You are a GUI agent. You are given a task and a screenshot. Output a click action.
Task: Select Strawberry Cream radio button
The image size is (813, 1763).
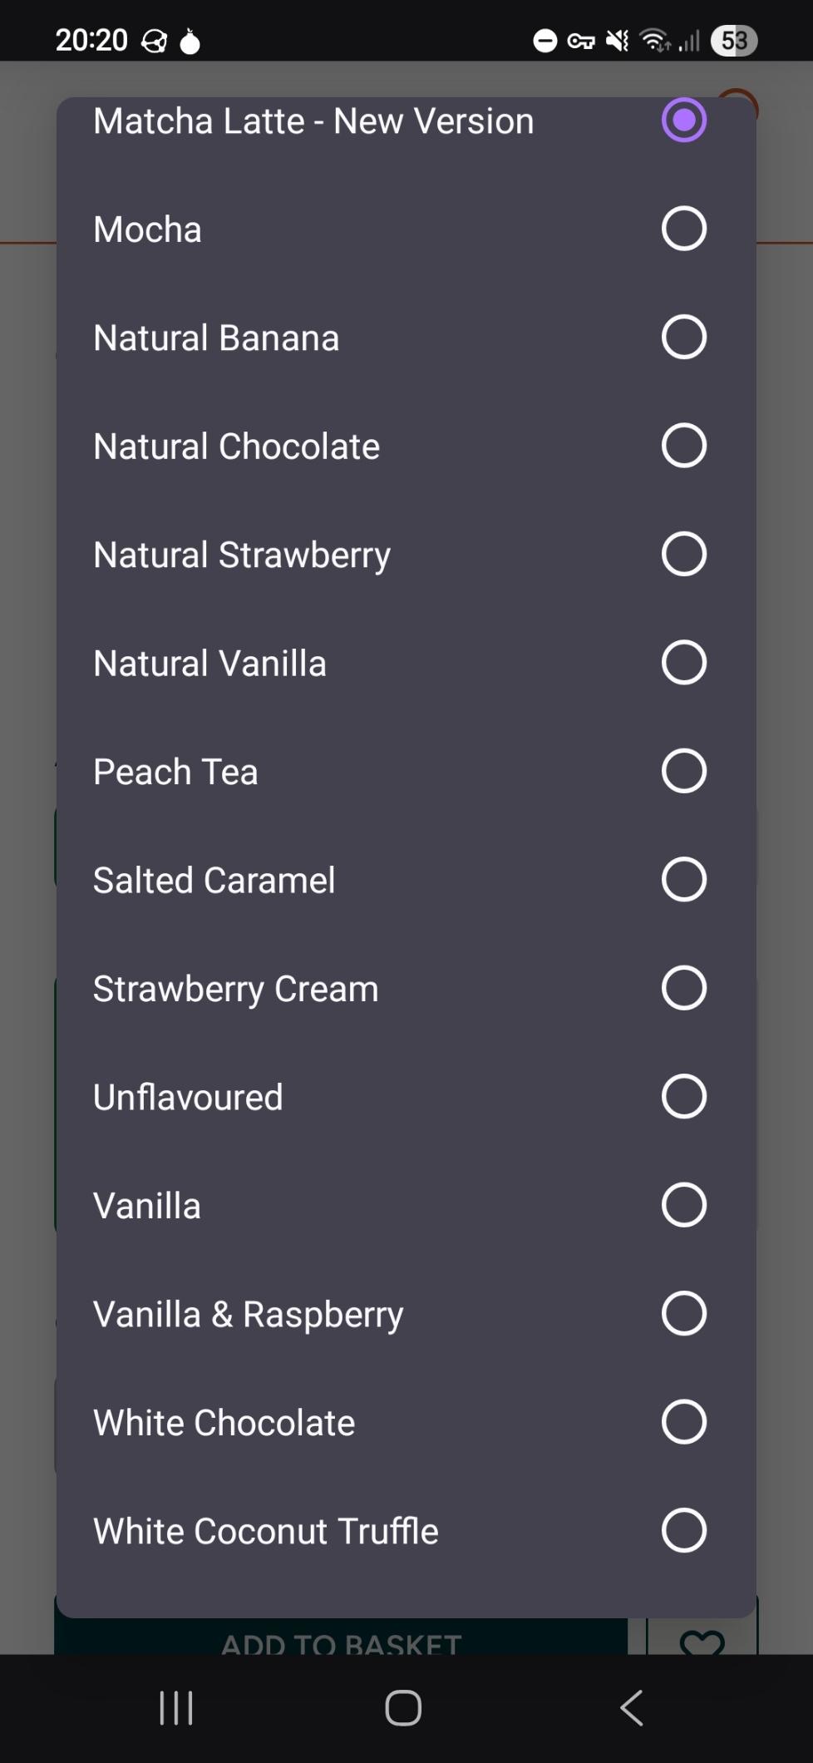point(683,988)
